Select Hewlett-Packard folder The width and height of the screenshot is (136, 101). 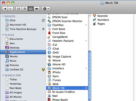67,41
